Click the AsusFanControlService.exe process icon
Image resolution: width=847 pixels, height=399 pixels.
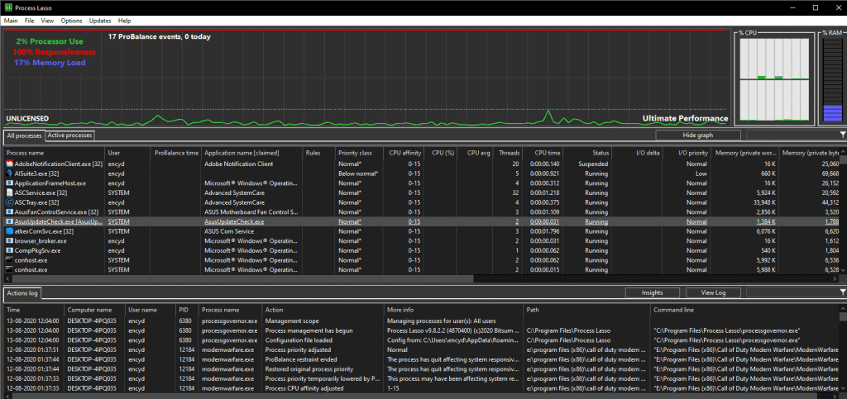[x=9, y=212]
